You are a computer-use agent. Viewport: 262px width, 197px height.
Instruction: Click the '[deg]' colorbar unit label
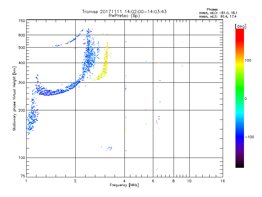[x=240, y=26]
